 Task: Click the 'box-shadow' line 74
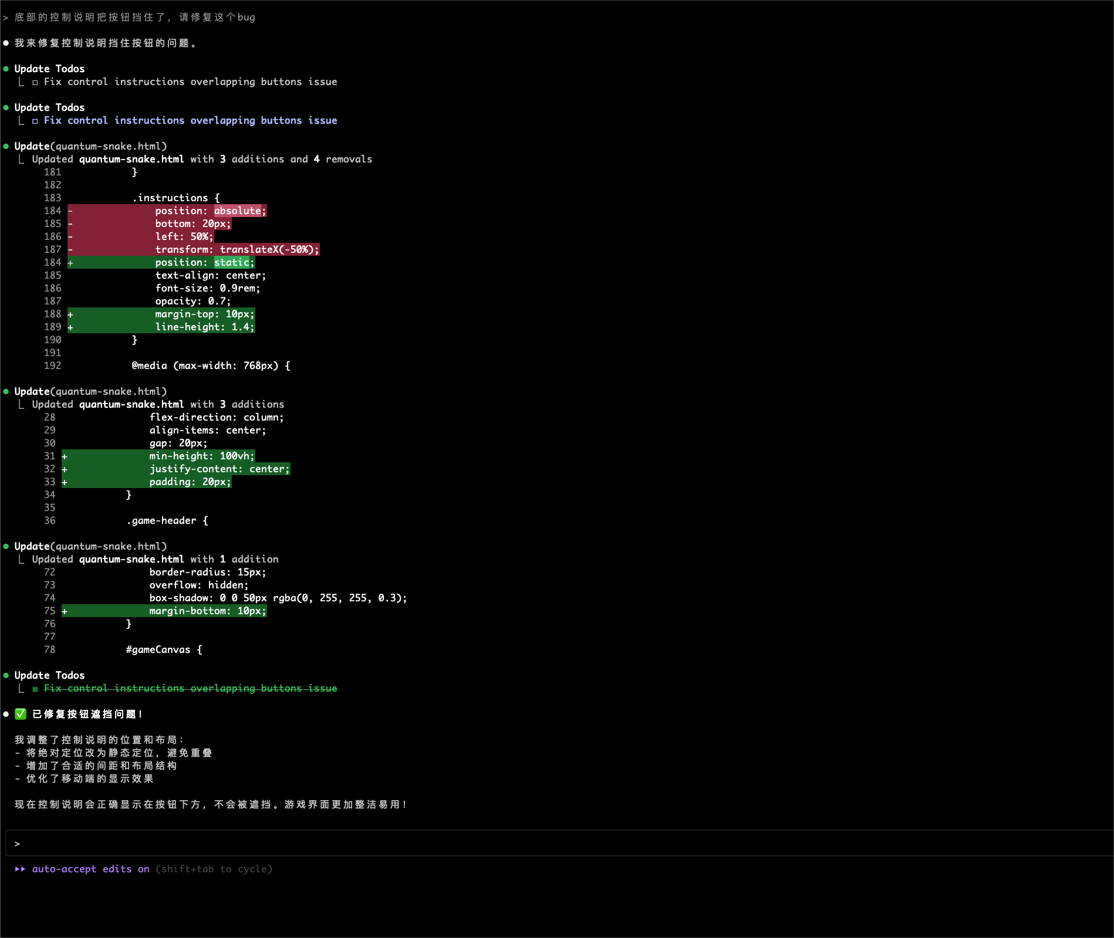[x=278, y=598]
